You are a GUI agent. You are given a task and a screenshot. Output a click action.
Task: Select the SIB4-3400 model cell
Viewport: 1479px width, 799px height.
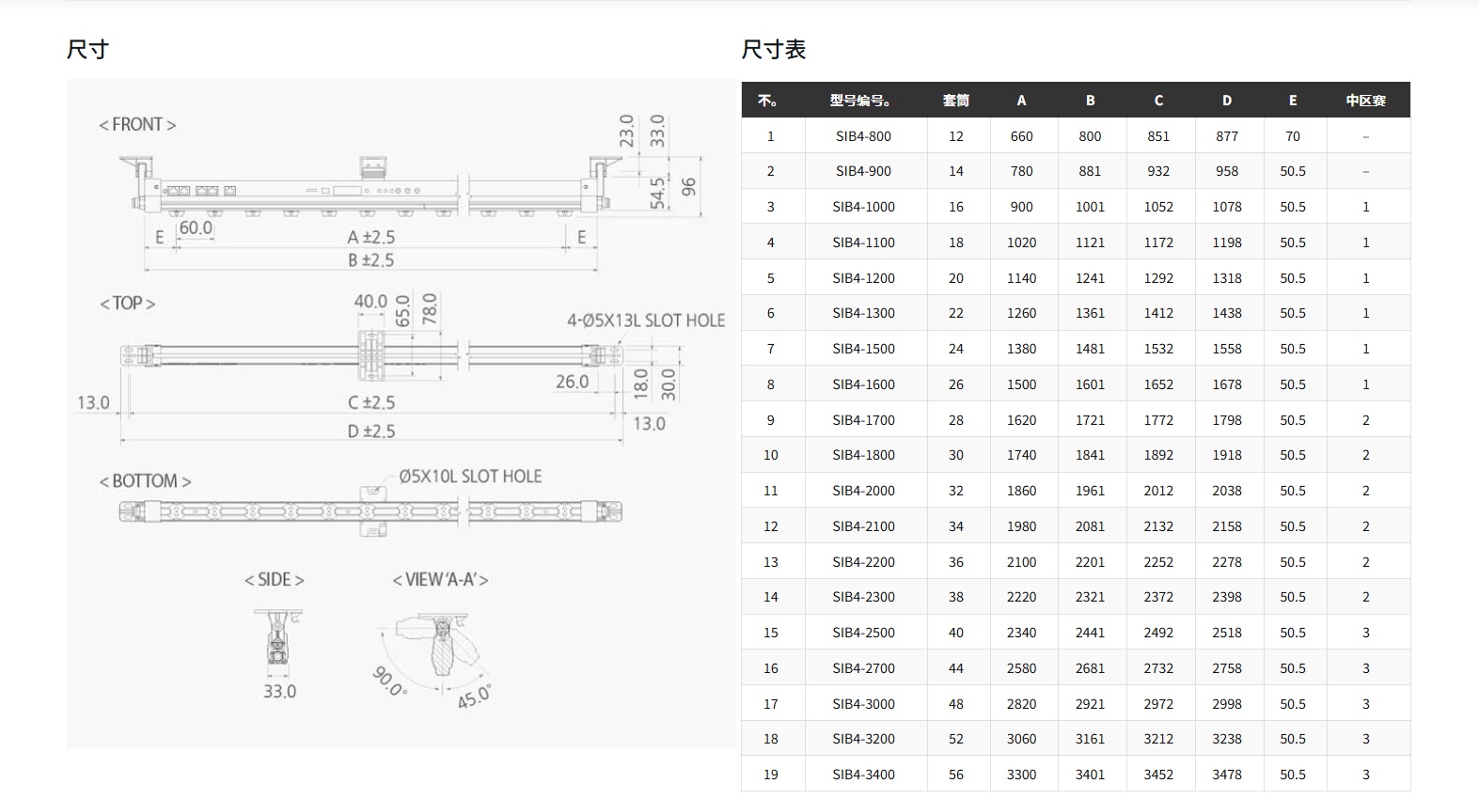tap(863, 775)
